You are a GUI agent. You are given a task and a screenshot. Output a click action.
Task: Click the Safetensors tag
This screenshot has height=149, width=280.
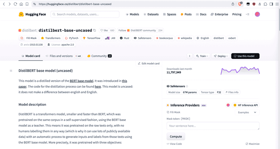(142, 38)
